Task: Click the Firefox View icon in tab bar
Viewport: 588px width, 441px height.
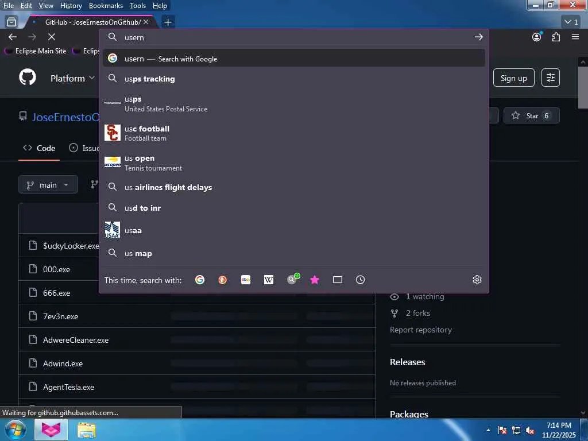Action: tap(11, 22)
